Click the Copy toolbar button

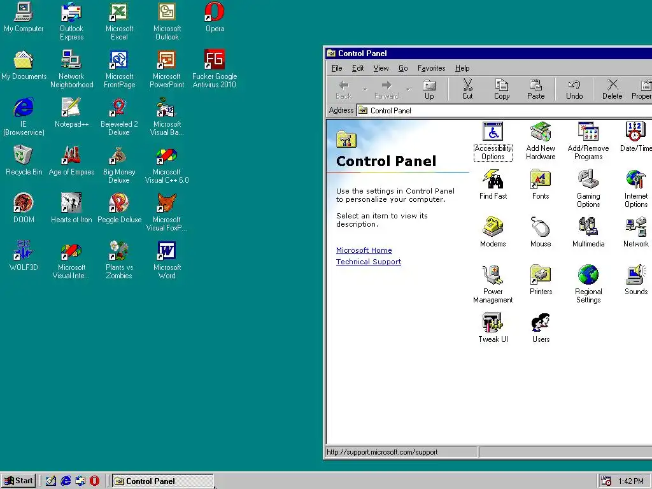coord(502,89)
